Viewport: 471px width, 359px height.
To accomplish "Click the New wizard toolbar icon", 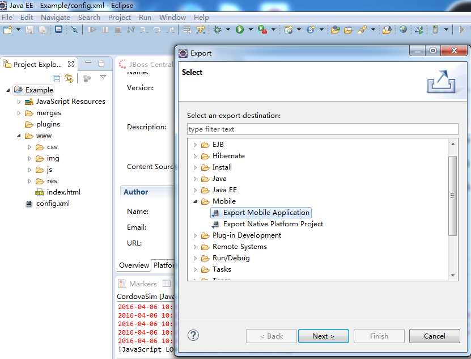I will [7, 29].
